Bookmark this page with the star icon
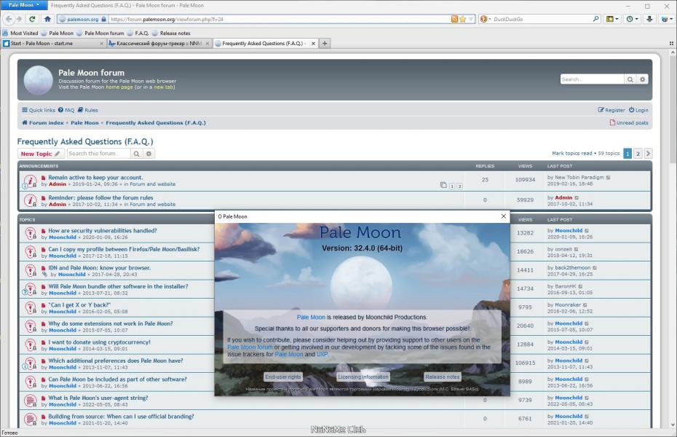The width and height of the screenshot is (677, 437). coord(463,19)
